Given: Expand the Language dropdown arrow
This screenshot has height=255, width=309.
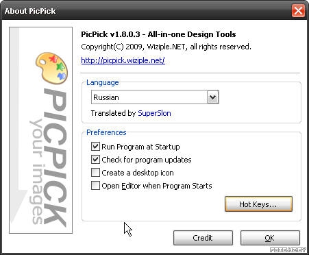Looking at the screenshot, I should tap(213, 97).
